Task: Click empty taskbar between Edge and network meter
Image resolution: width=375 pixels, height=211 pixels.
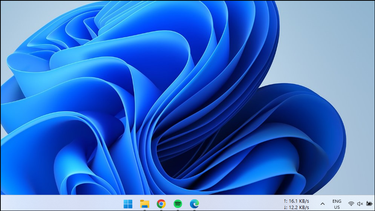Action: 241,204
